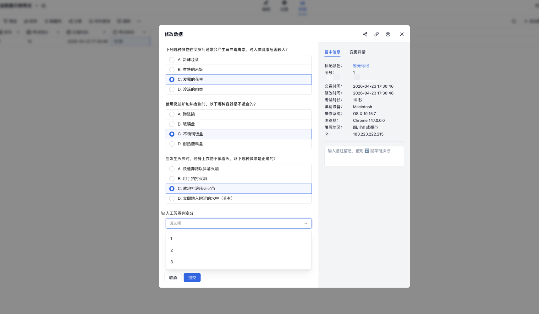The image size is (539, 314).
Task: Select option D. 耐热塑料盒
Action: coord(172,144)
